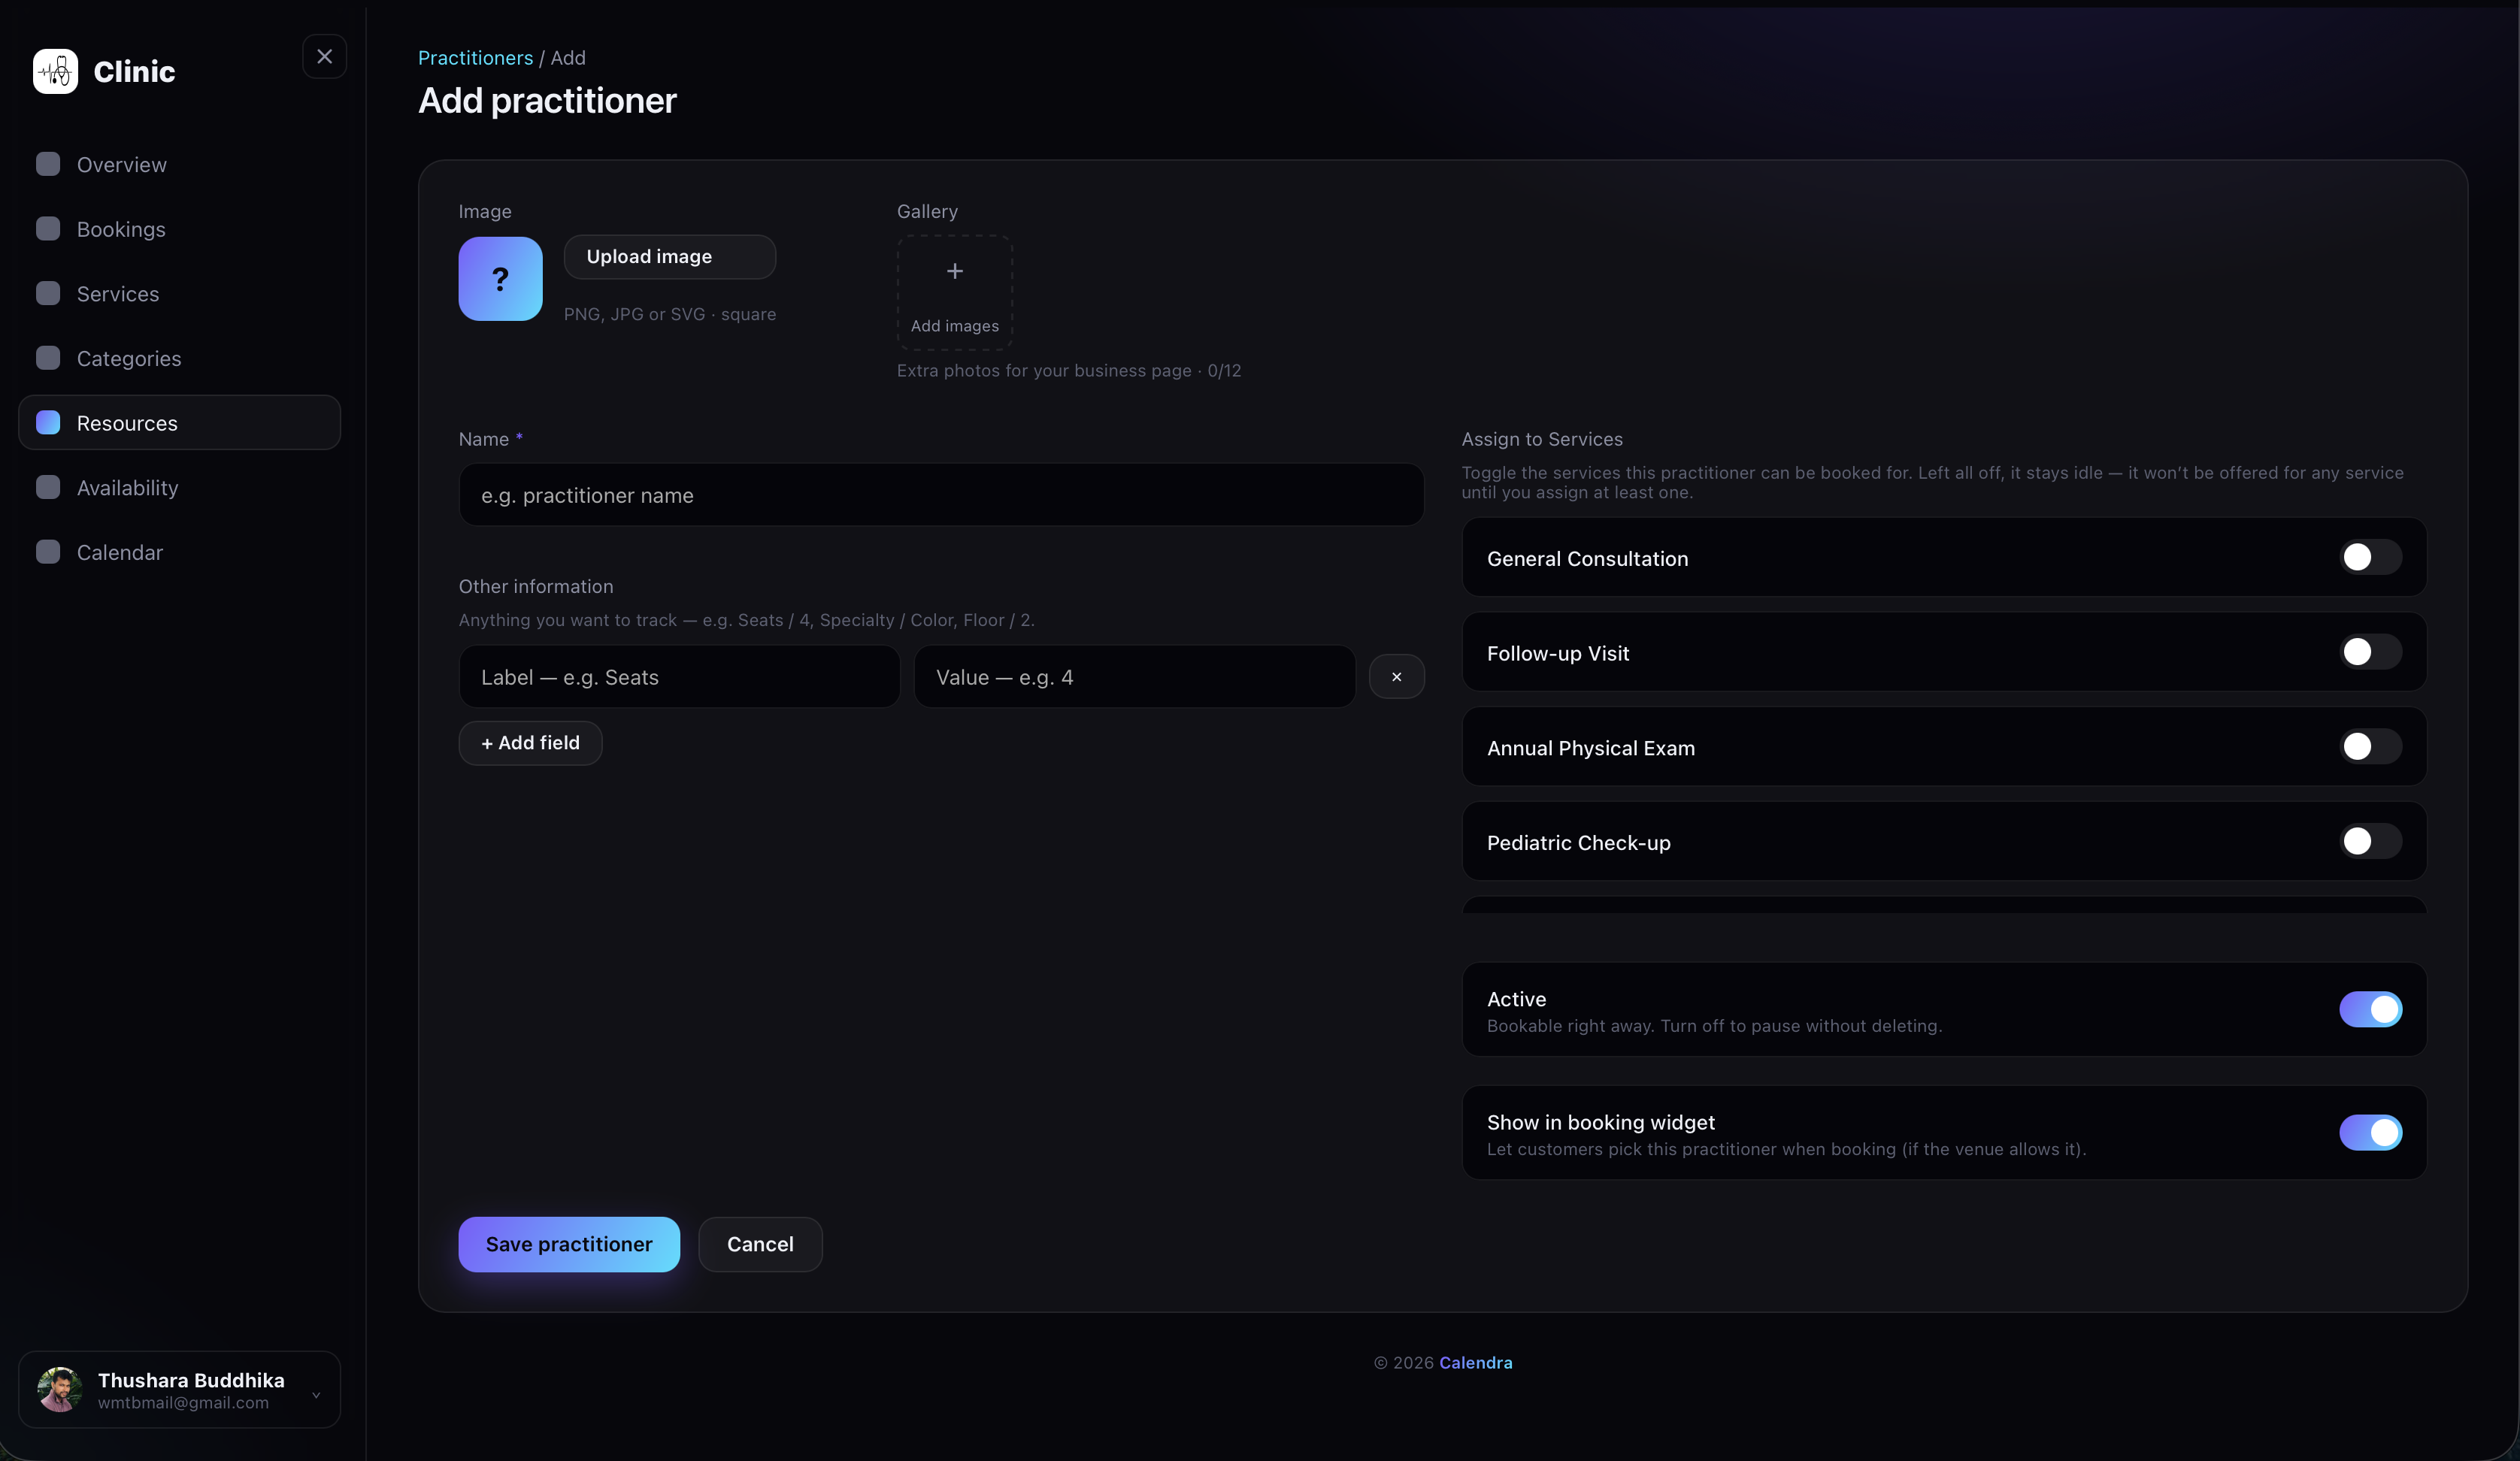Image resolution: width=2520 pixels, height=1461 pixels.
Task: Click 'PNG, JPG or SVG · square' hint
Action: click(669, 314)
